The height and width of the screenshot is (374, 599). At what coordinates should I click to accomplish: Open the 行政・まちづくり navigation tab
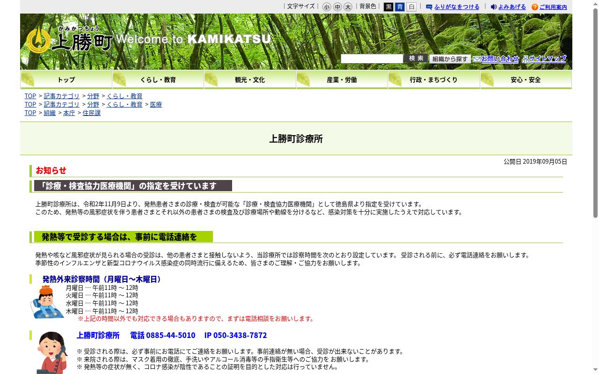point(434,79)
